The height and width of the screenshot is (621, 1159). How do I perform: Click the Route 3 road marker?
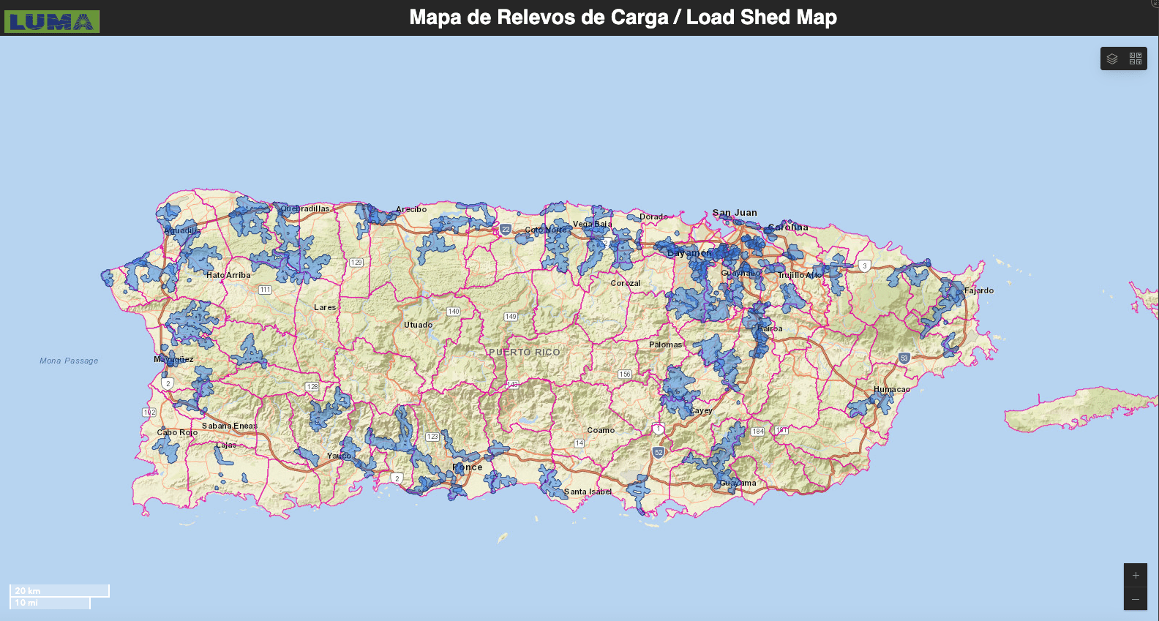pos(865,266)
